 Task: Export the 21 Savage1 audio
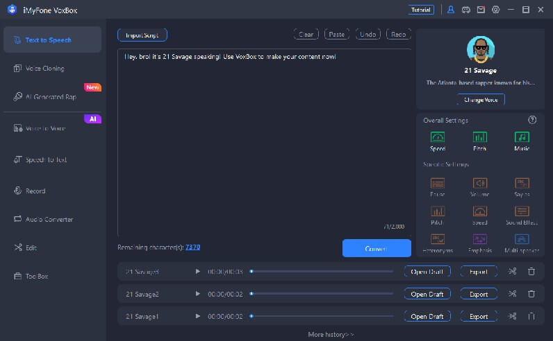click(x=479, y=316)
